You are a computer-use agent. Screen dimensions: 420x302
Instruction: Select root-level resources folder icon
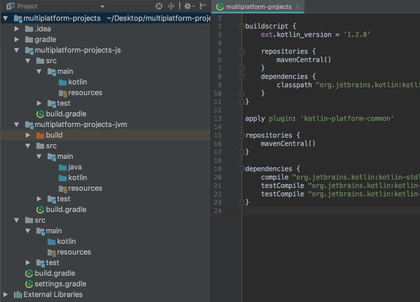(x=52, y=253)
